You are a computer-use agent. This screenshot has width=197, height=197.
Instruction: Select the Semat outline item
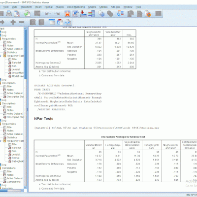pos(16,158)
